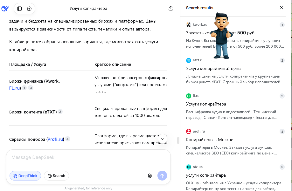Open the "Услуги копирайтинга: цены" search result
The height and width of the screenshot is (191, 292).
(213, 69)
